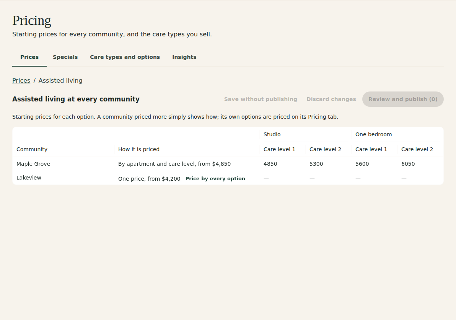This screenshot has width=456, height=320.
Task: Edit Maple Grove price 5300
Action: (x=316, y=164)
